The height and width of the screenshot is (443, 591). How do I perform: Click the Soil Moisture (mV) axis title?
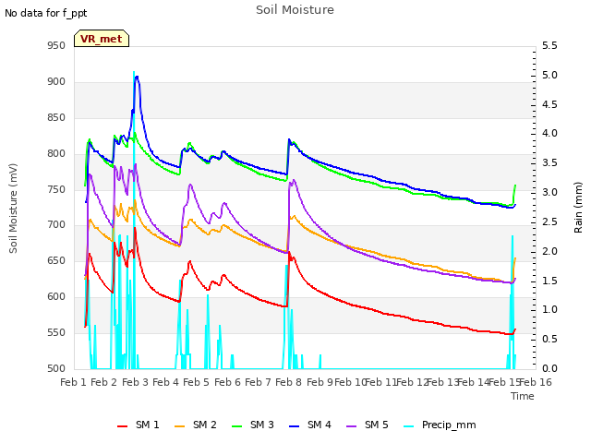[13, 209]
